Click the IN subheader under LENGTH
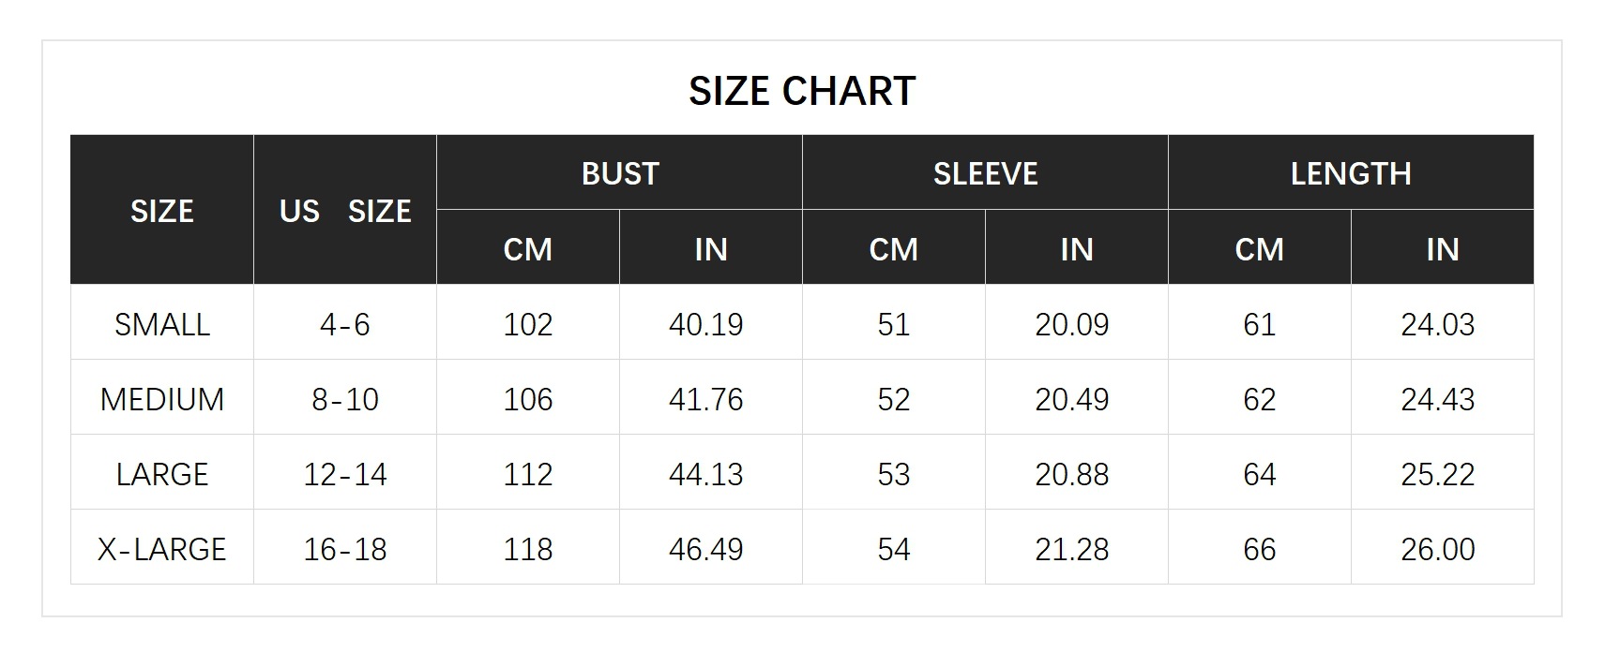This screenshot has width=1605, height=652. 1442,249
